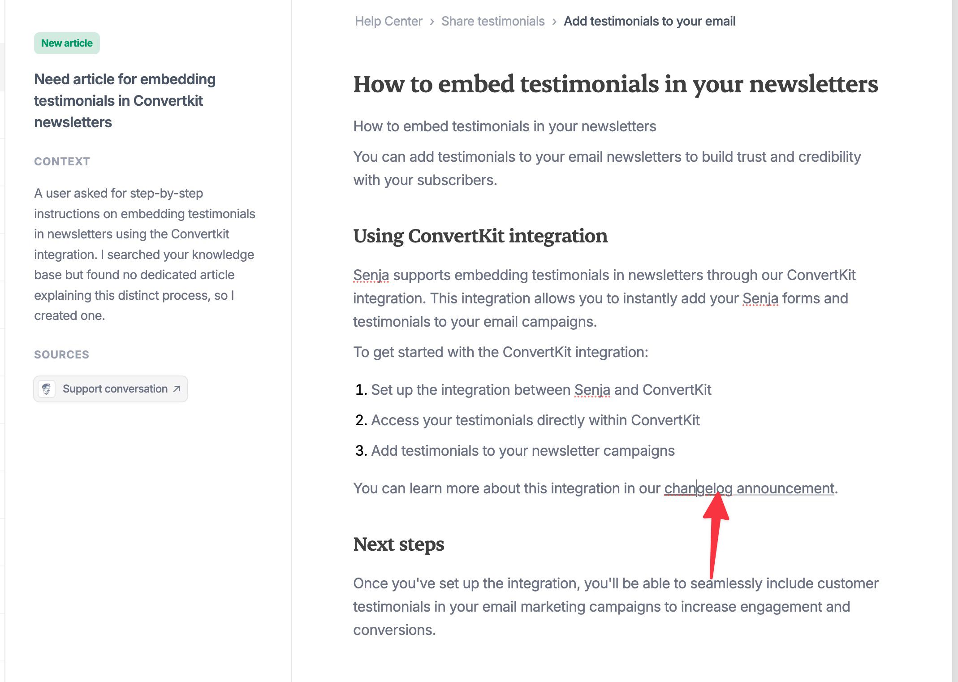Place cursor in the main article title
The width and height of the screenshot is (958, 682).
pyautogui.click(x=615, y=84)
